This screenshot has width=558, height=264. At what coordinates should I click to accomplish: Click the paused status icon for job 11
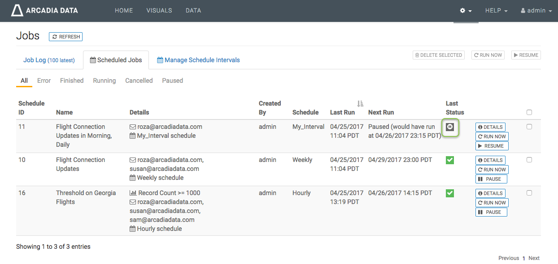click(450, 127)
